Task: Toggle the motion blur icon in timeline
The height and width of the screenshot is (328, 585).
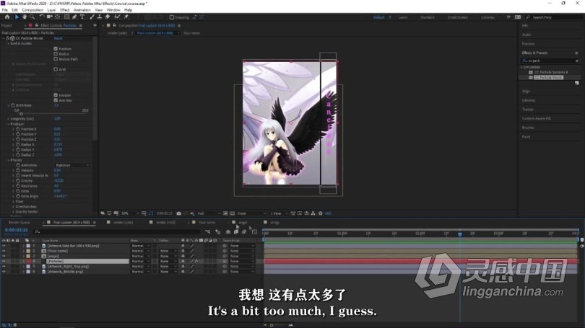Action: click(244, 231)
